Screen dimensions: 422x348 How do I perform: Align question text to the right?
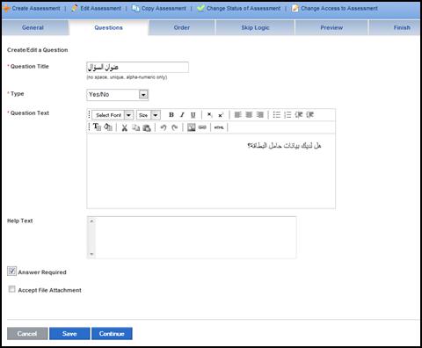coord(259,115)
